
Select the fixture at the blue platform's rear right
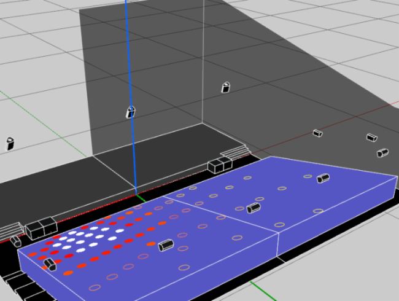(323, 178)
